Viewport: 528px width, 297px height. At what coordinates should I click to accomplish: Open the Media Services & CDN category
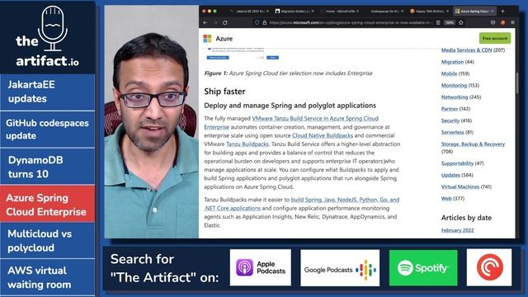(x=466, y=50)
